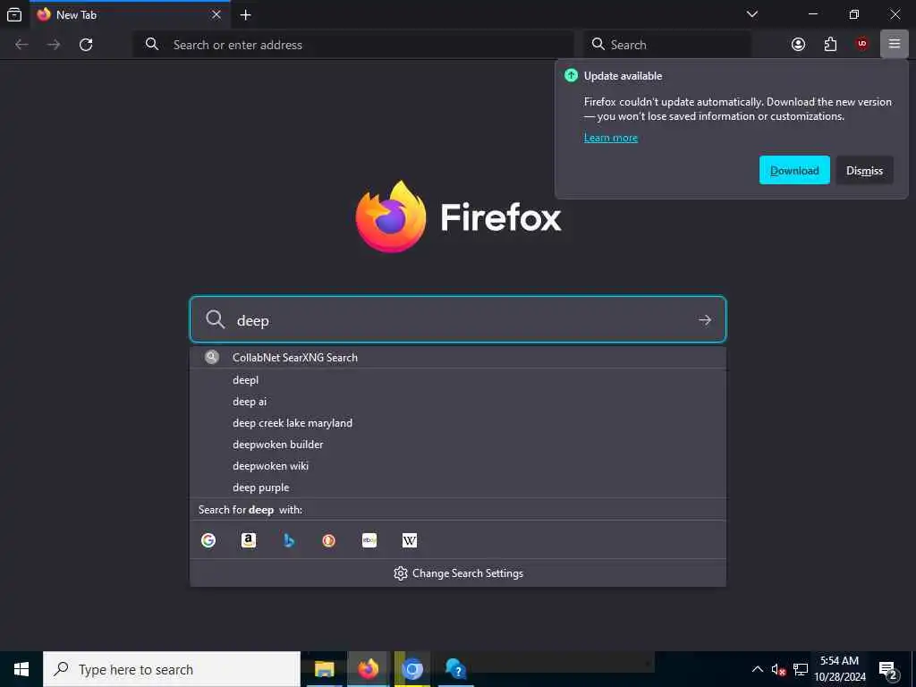Select deepwoken wiki suggestion

pyautogui.click(x=458, y=465)
